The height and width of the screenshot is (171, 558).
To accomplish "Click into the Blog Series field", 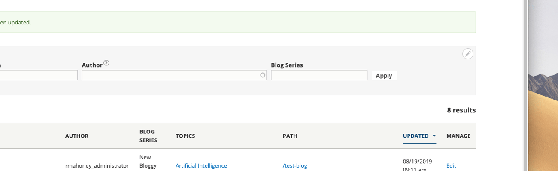I will point(319,75).
